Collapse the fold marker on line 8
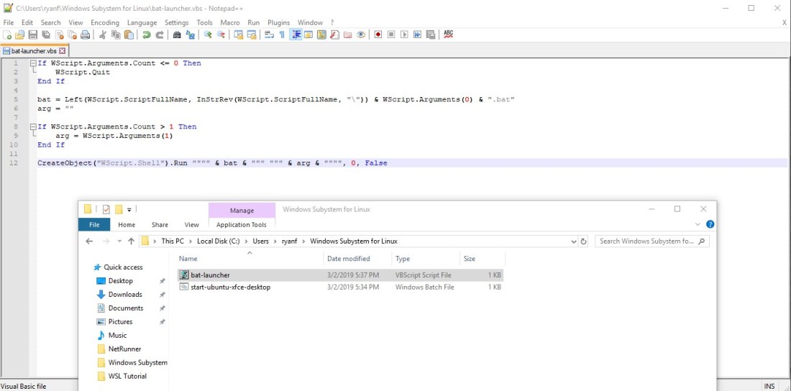 (x=33, y=127)
